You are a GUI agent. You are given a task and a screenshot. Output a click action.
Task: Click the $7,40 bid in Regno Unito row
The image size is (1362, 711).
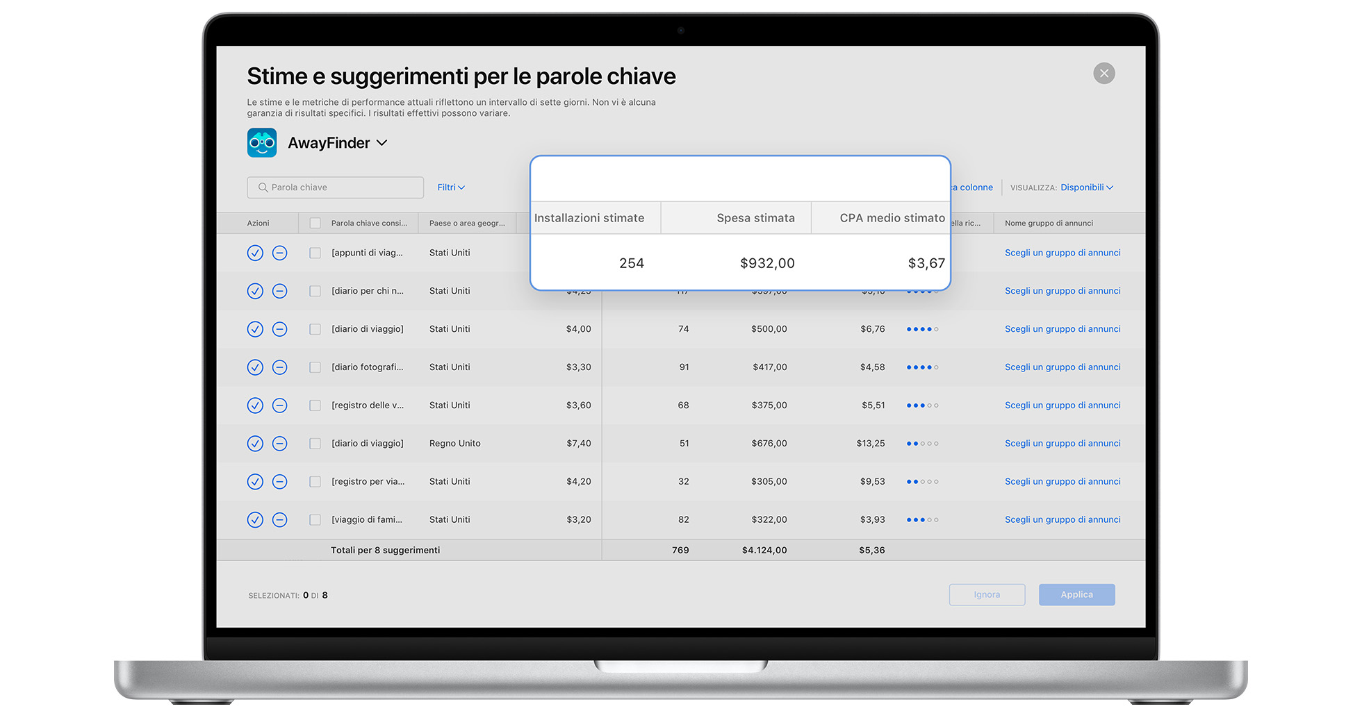[578, 444]
